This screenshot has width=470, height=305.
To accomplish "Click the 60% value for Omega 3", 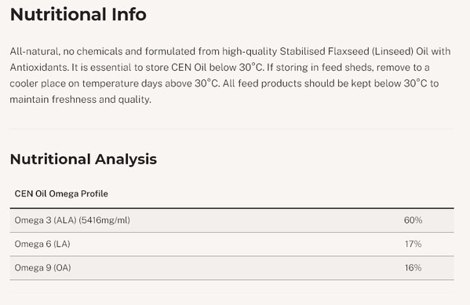I will pos(413,220).
